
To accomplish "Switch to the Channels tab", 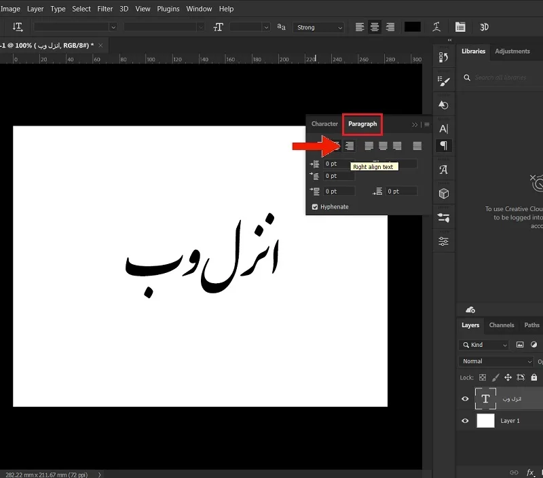I will (x=502, y=325).
